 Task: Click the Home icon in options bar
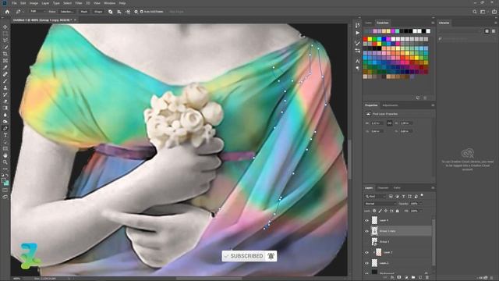click(7, 12)
